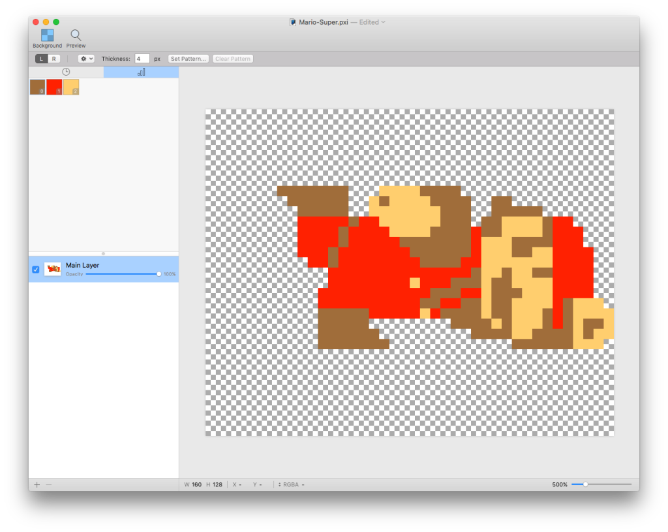Pick the red color swatch

(54, 87)
